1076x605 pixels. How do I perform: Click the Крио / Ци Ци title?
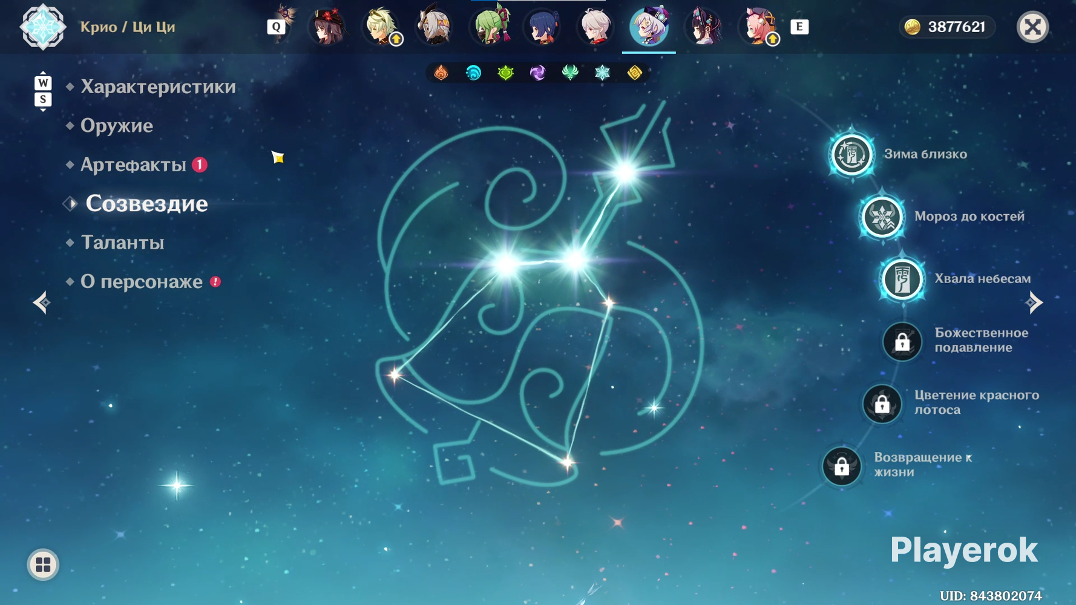point(128,27)
